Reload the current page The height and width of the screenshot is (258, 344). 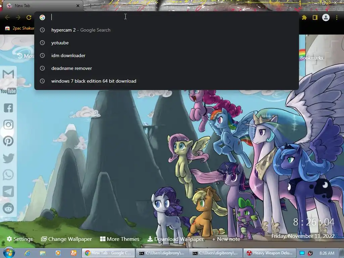[x=29, y=17]
